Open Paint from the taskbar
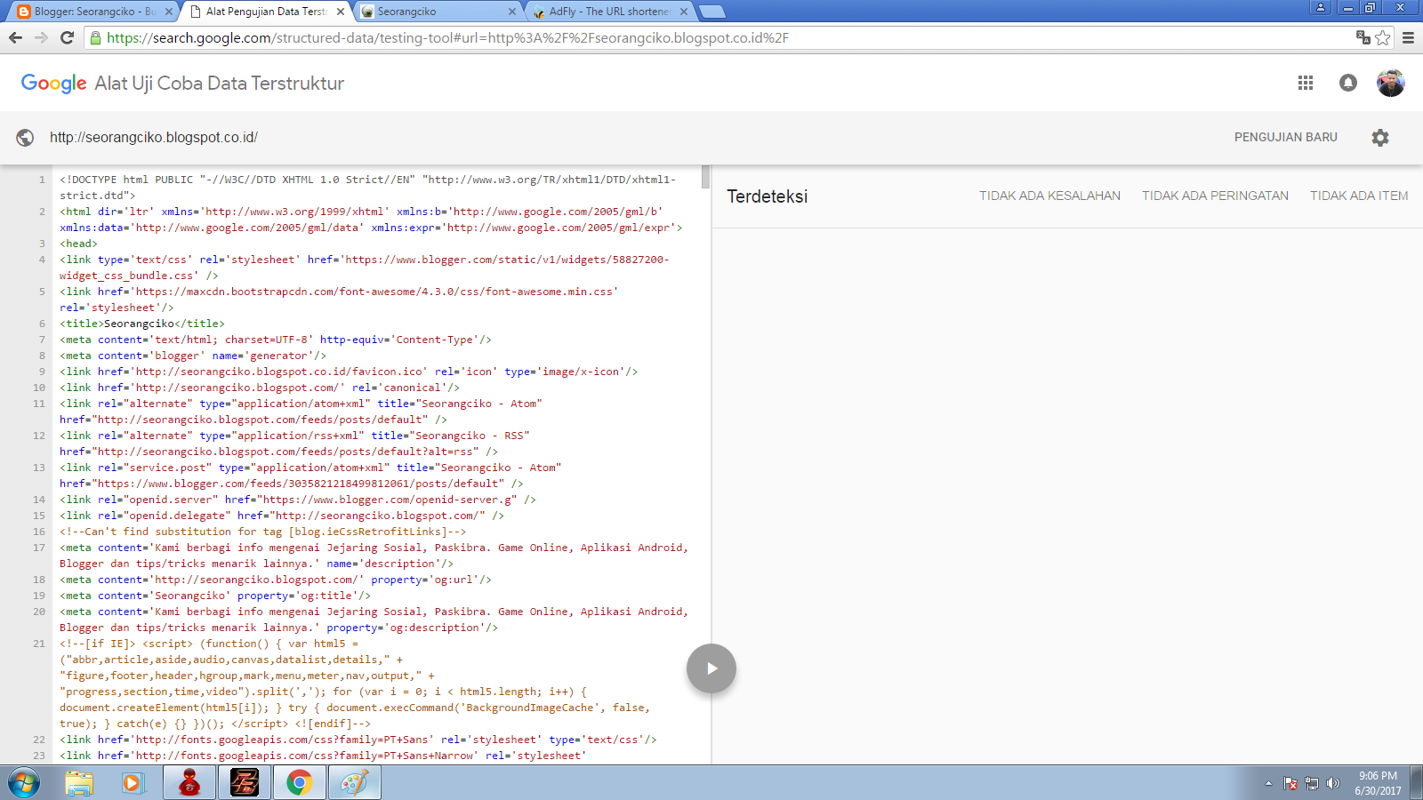Screen dimensions: 1423x800 point(355,783)
